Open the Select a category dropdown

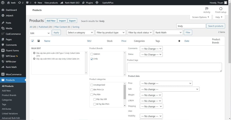pos(80,33)
